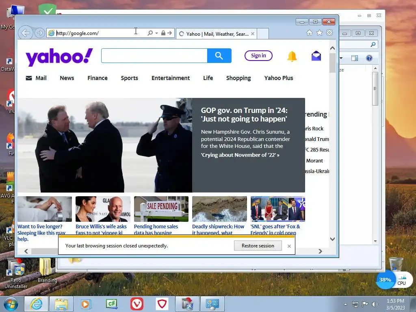Screen dimensions: 416x312
Task: Open the Vivaldi taskbar icon
Action: click(137, 304)
